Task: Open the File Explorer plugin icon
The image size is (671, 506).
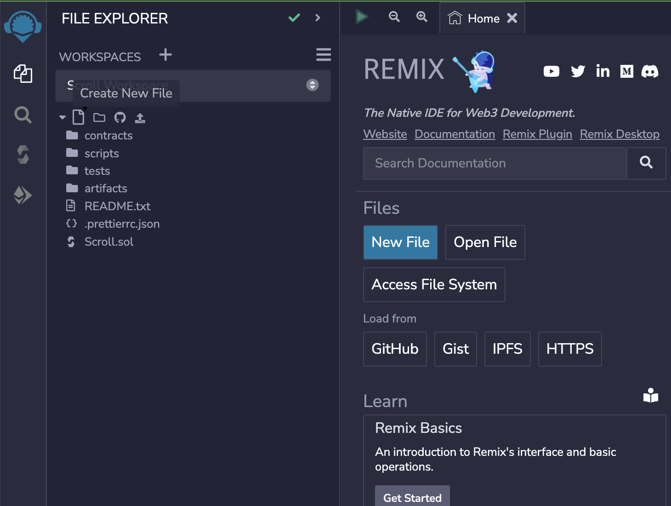Action: pyautogui.click(x=23, y=74)
